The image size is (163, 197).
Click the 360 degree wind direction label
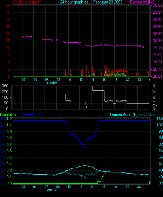[x=5, y=86]
